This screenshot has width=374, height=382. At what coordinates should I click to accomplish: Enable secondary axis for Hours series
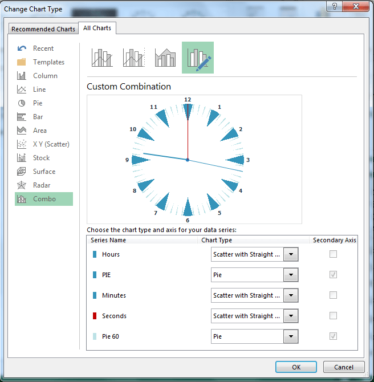[333, 254]
